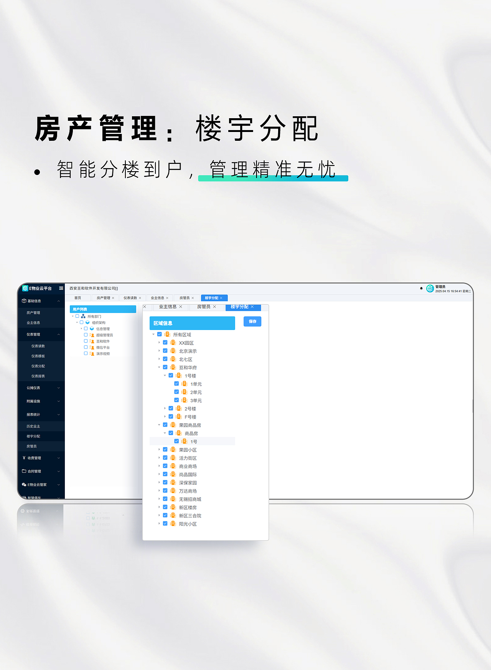Click the user icon beside 超级管理员
The width and height of the screenshot is (491, 670).
click(92, 335)
